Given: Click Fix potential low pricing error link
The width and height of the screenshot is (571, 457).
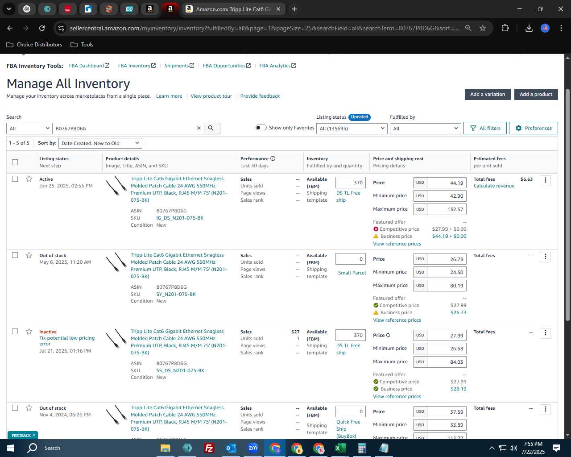Looking at the screenshot, I should coord(67,341).
